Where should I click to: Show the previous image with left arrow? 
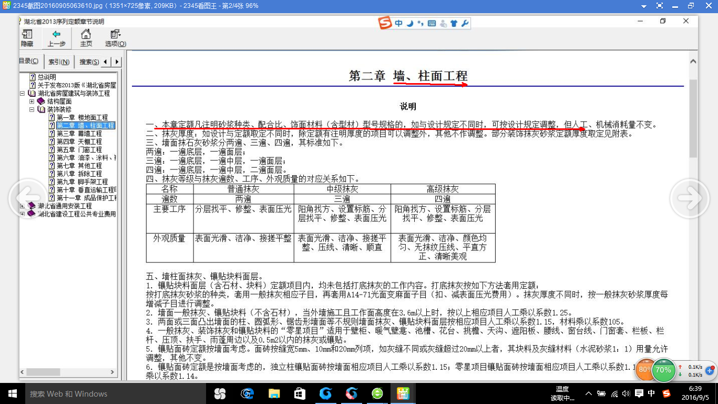tap(28, 198)
